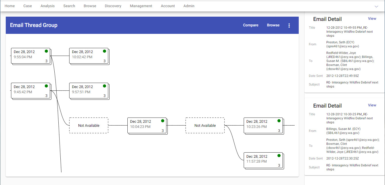Click the Compare button
The height and width of the screenshot is (185, 385).
click(250, 25)
